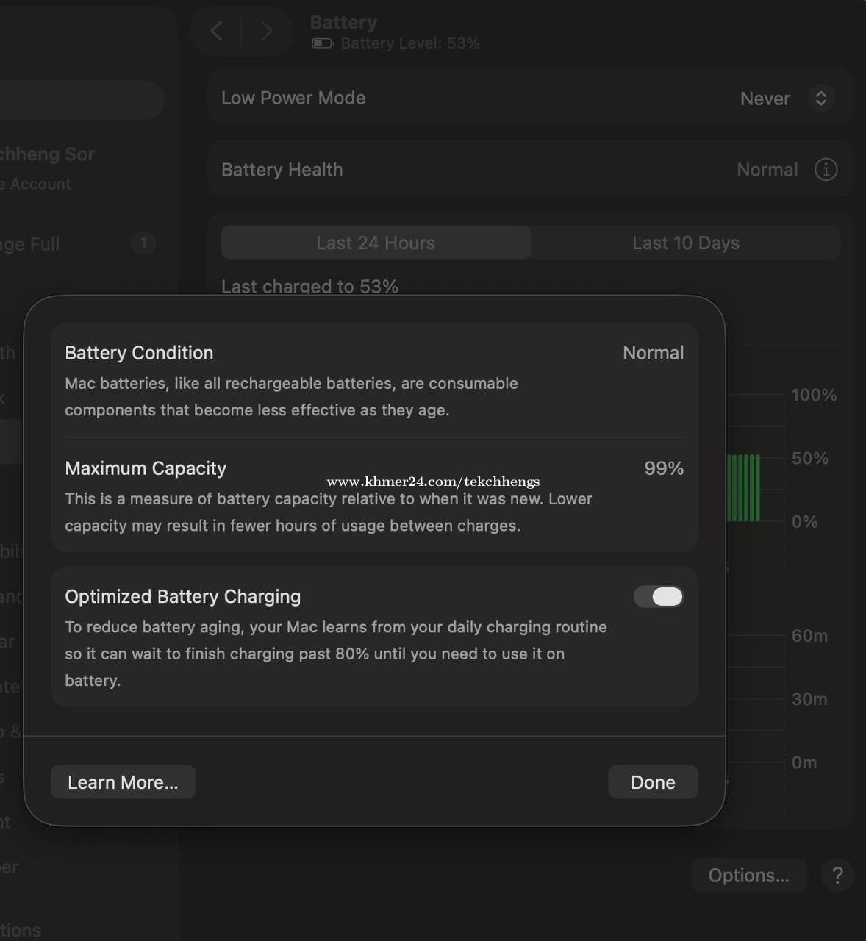Click the back chevron in the header
The width and height of the screenshot is (866, 941).
click(x=216, y=32)
